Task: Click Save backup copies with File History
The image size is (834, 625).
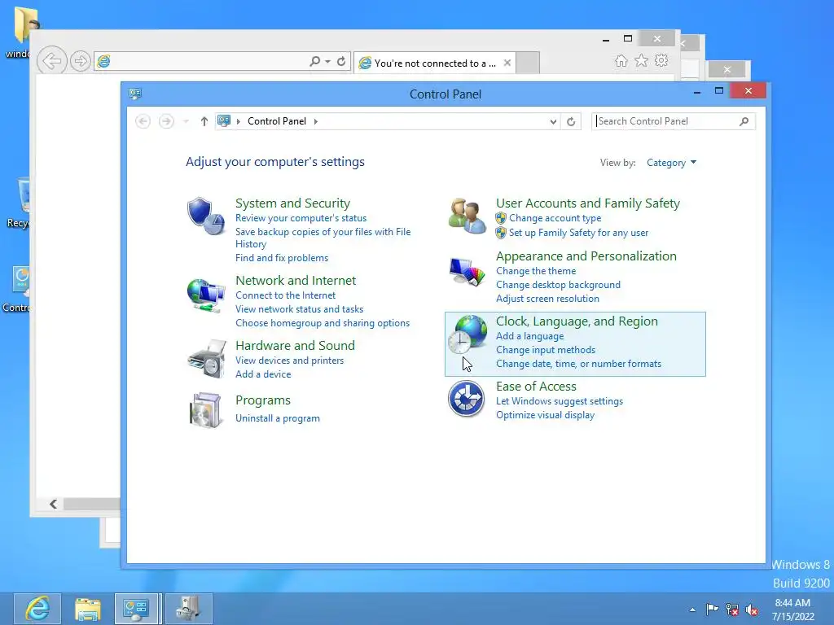Action: [x=323, y=238]
